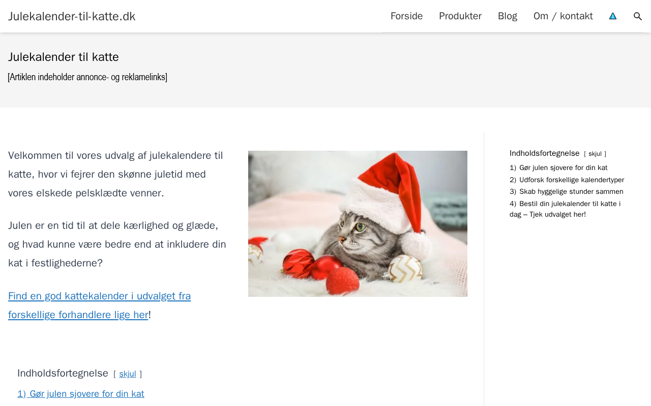Open article link Gør julen sjovere for din kat
The height and width of the screenshot is (406, 651).
81,394
